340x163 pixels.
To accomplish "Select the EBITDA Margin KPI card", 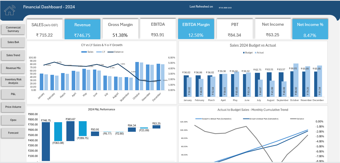I will click(196, 29).
